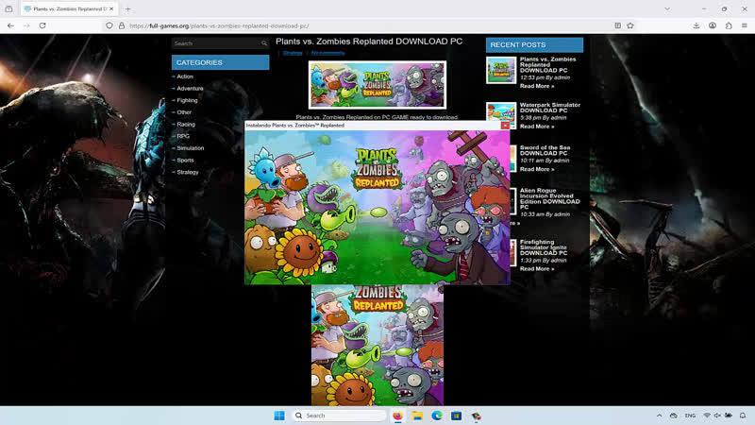Open the Simulation category

[191, 148]
